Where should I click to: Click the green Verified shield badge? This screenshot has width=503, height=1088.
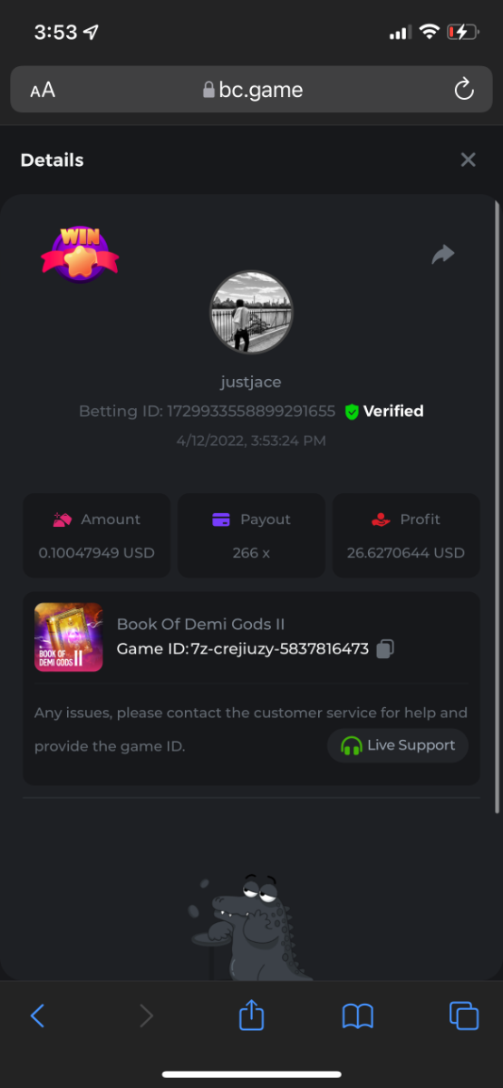click(x=353, y=412)
